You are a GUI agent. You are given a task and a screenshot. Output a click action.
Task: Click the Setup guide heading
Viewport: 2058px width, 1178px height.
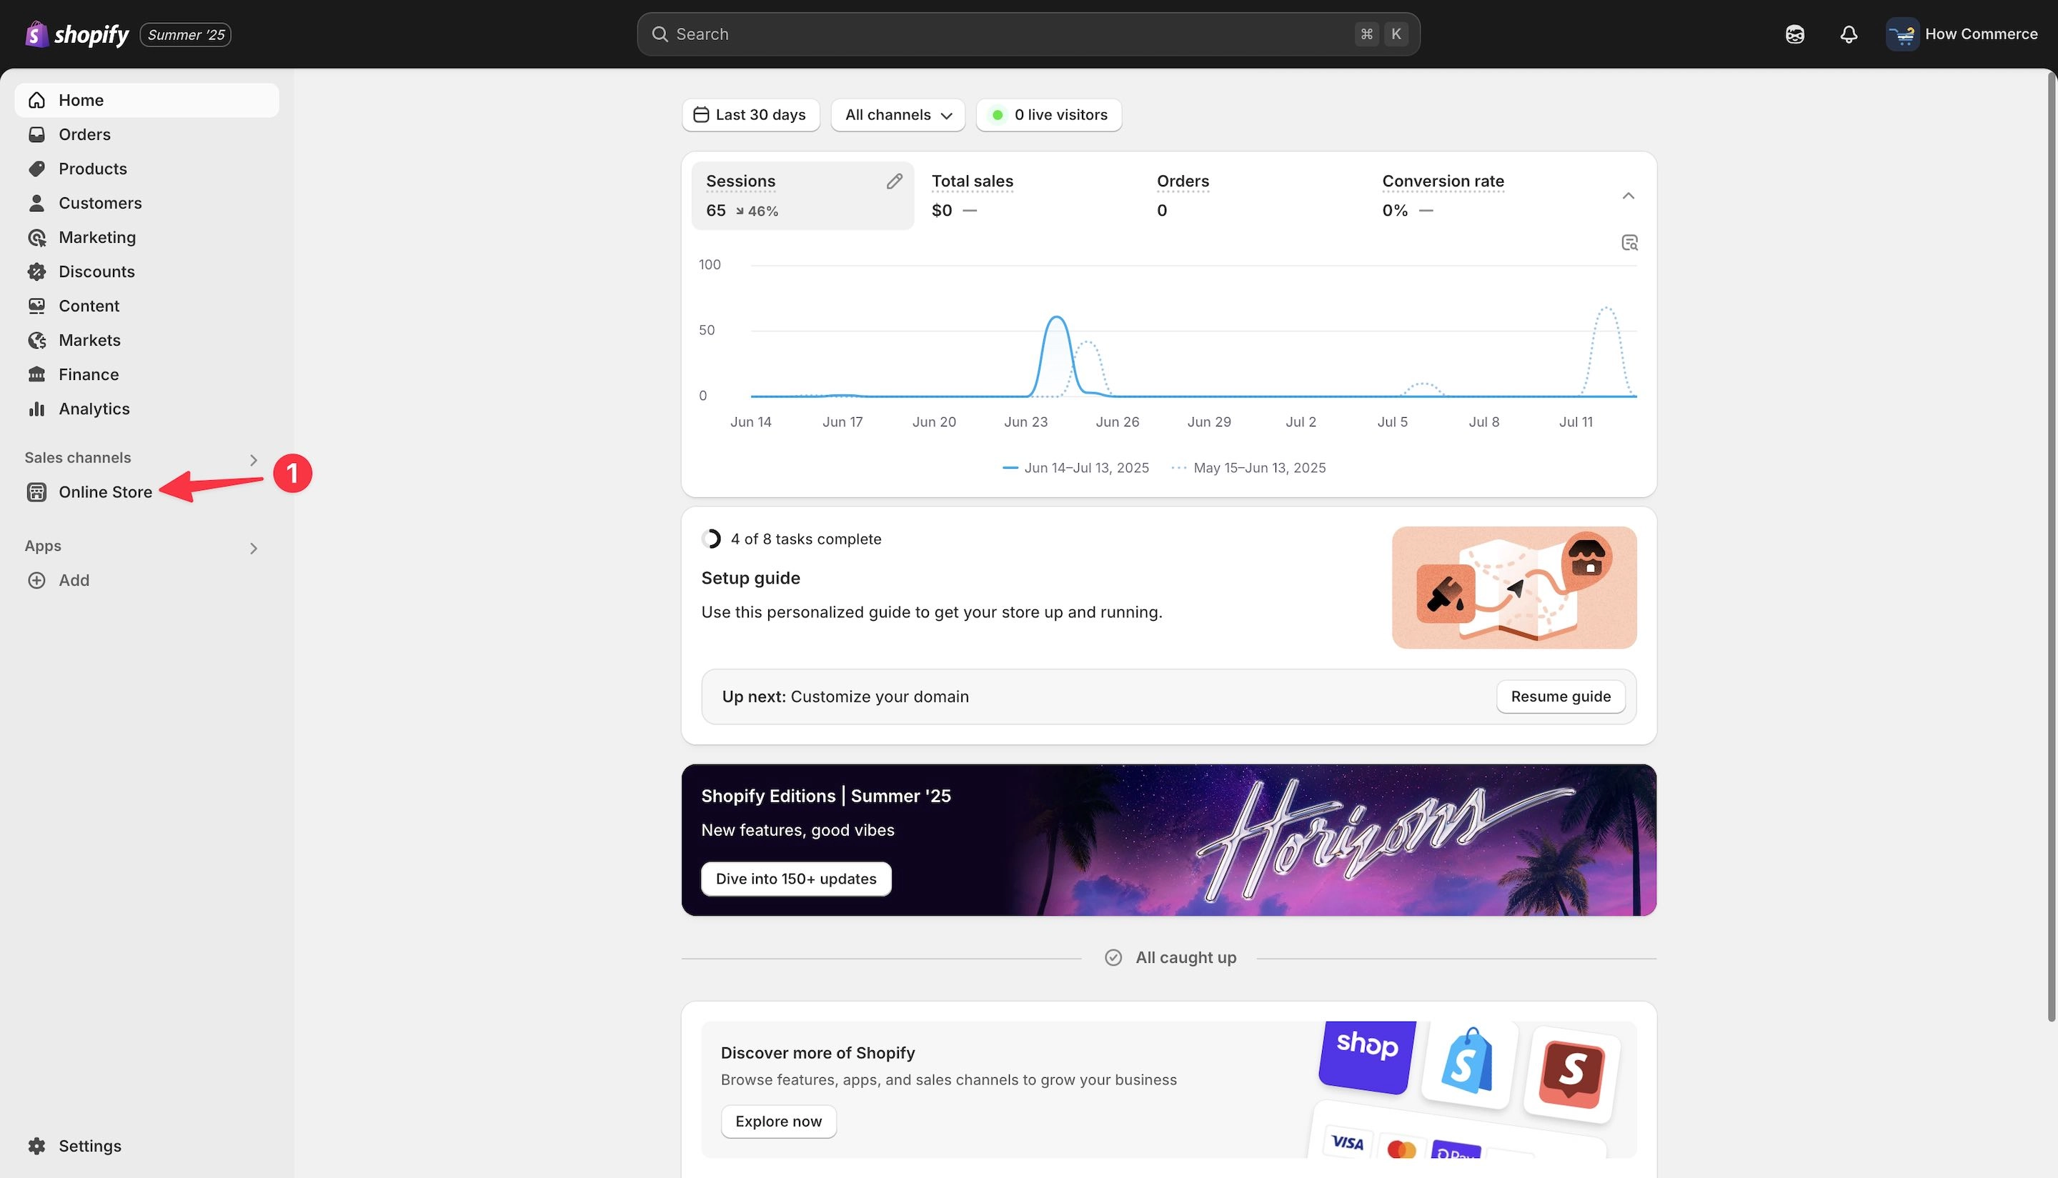[x=750, y=578]
